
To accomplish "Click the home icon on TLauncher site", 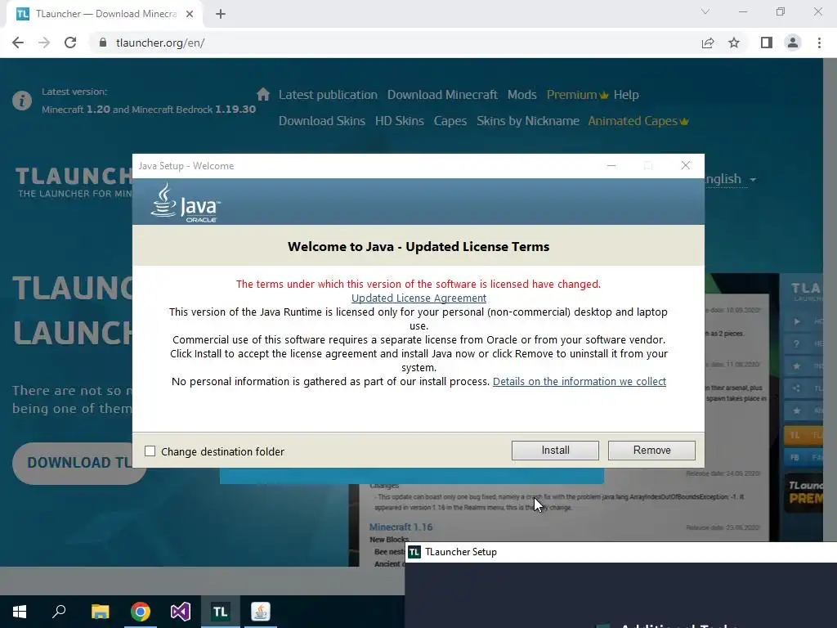I will (x=262, y=95).
